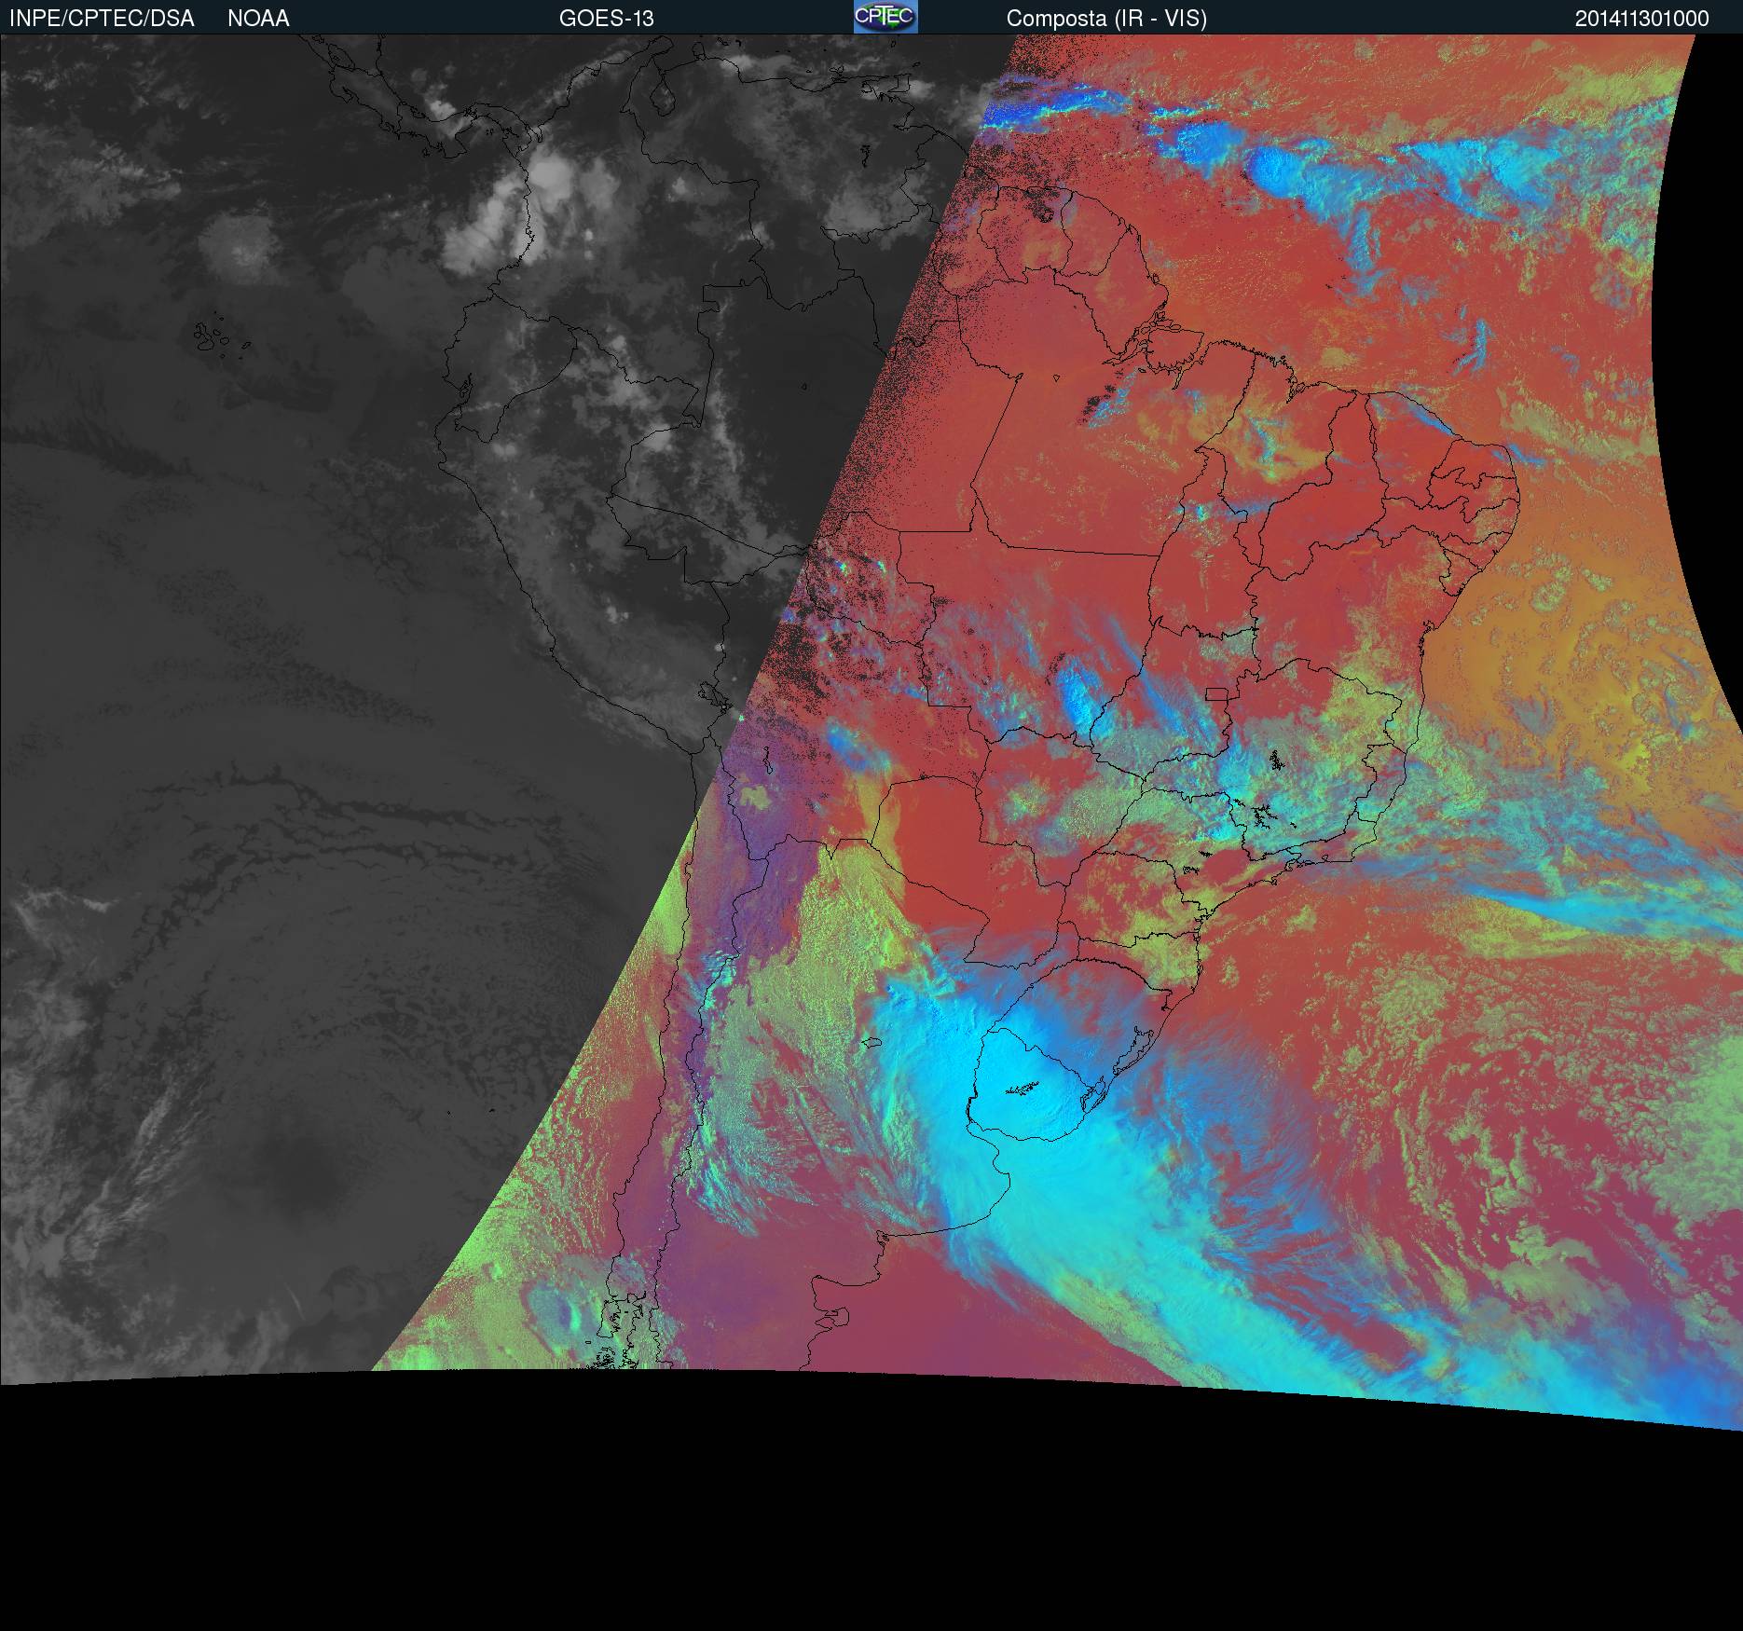Click the 201411301000 timestamp
The width and height of the screenshot is (1743, 1631).
(1642, 19)
